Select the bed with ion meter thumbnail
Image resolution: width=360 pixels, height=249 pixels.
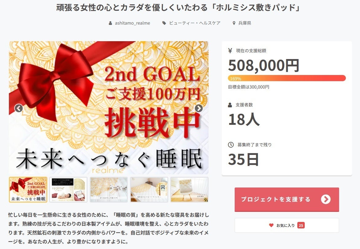(149, 189)
